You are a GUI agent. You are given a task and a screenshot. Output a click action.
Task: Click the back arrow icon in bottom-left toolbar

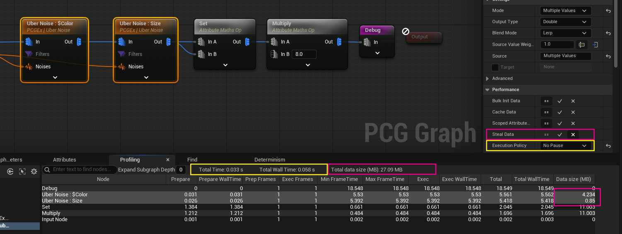pos(11,171)
